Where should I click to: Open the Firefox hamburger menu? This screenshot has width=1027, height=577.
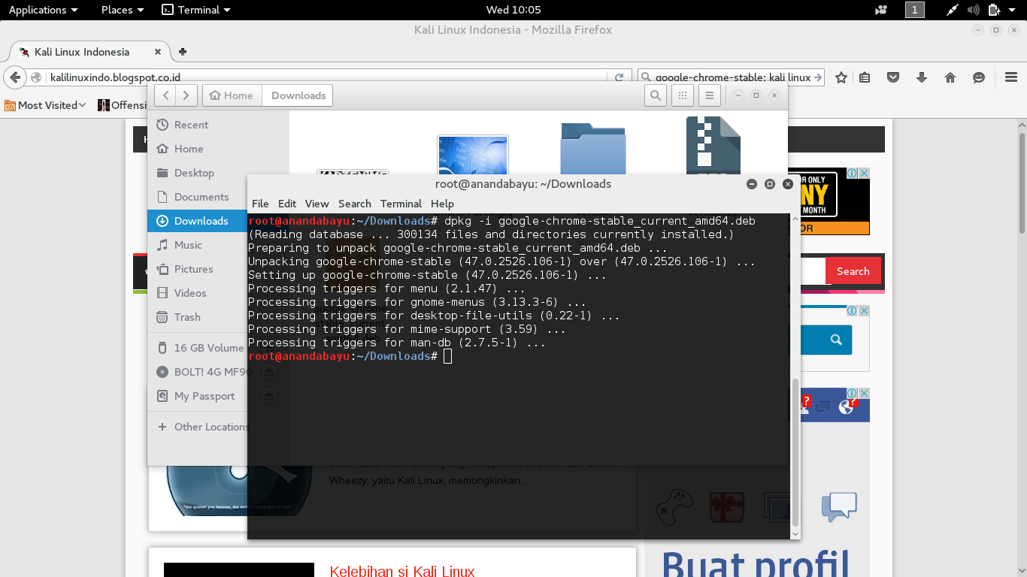tap(1011, 77)
